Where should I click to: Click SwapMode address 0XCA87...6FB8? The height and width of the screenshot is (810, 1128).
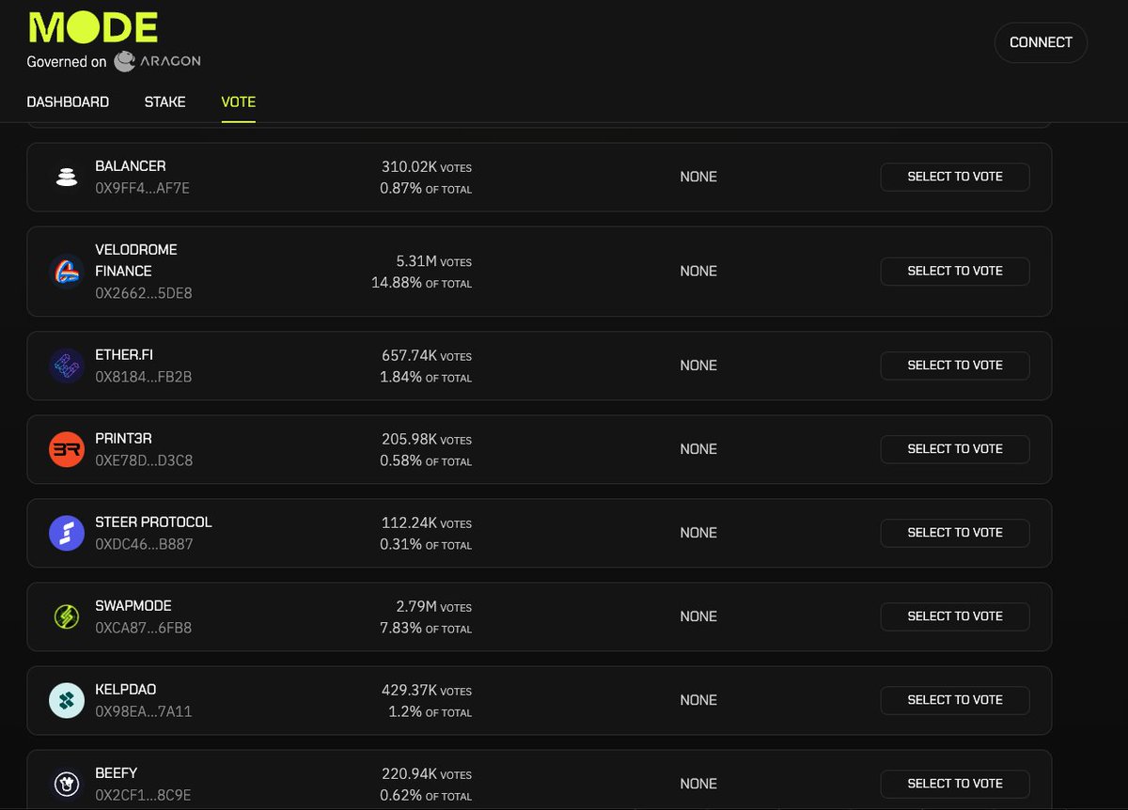(143, 628)
